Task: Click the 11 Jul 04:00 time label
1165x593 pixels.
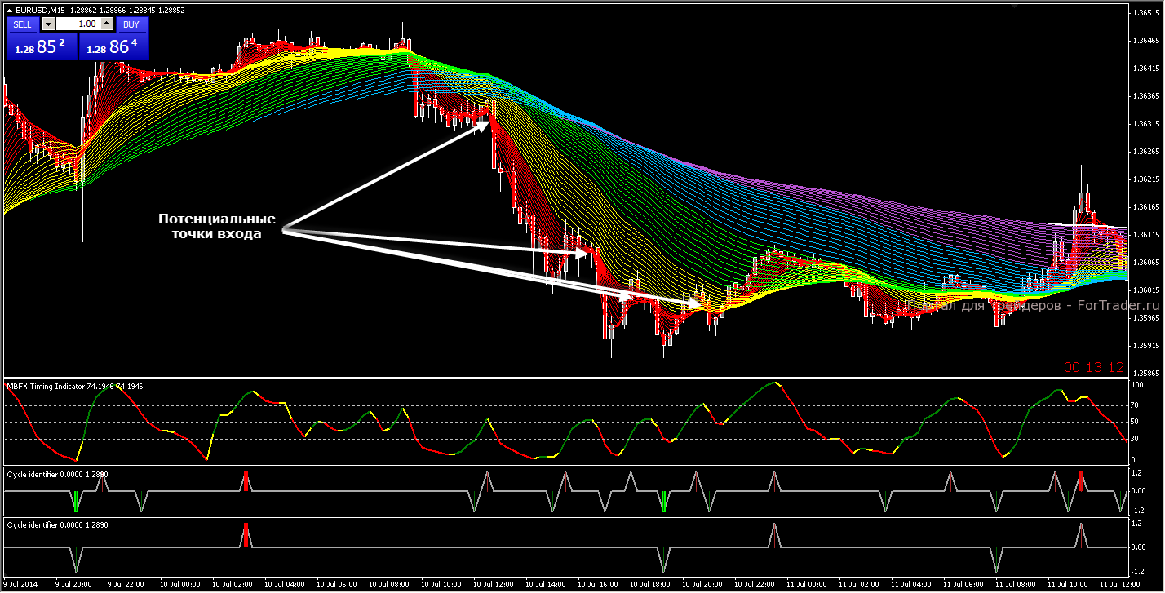Action: pos(910,585)
